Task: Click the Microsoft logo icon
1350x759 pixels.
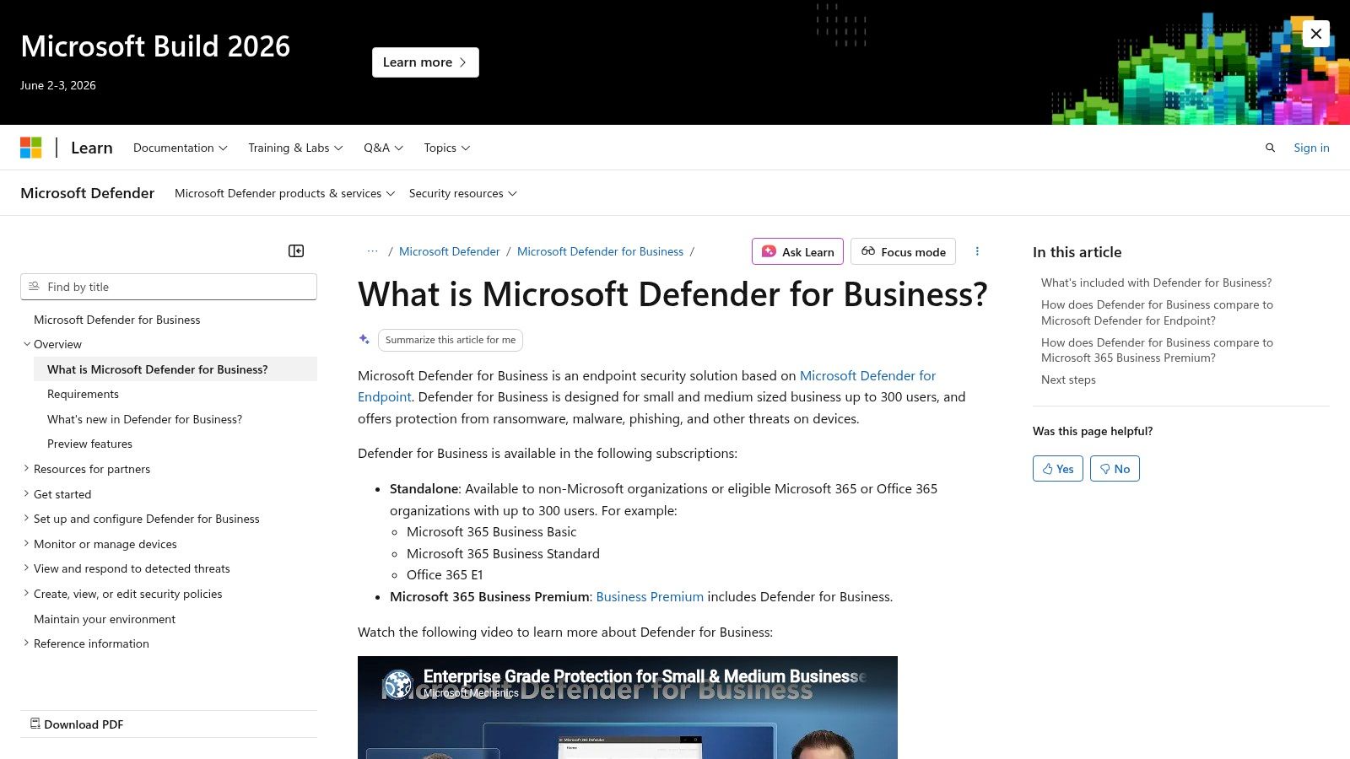Action: (31, 148)
